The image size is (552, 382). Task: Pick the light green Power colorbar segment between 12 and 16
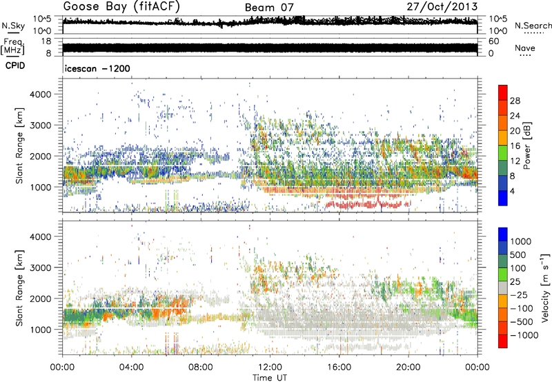[x=503, y=152]
